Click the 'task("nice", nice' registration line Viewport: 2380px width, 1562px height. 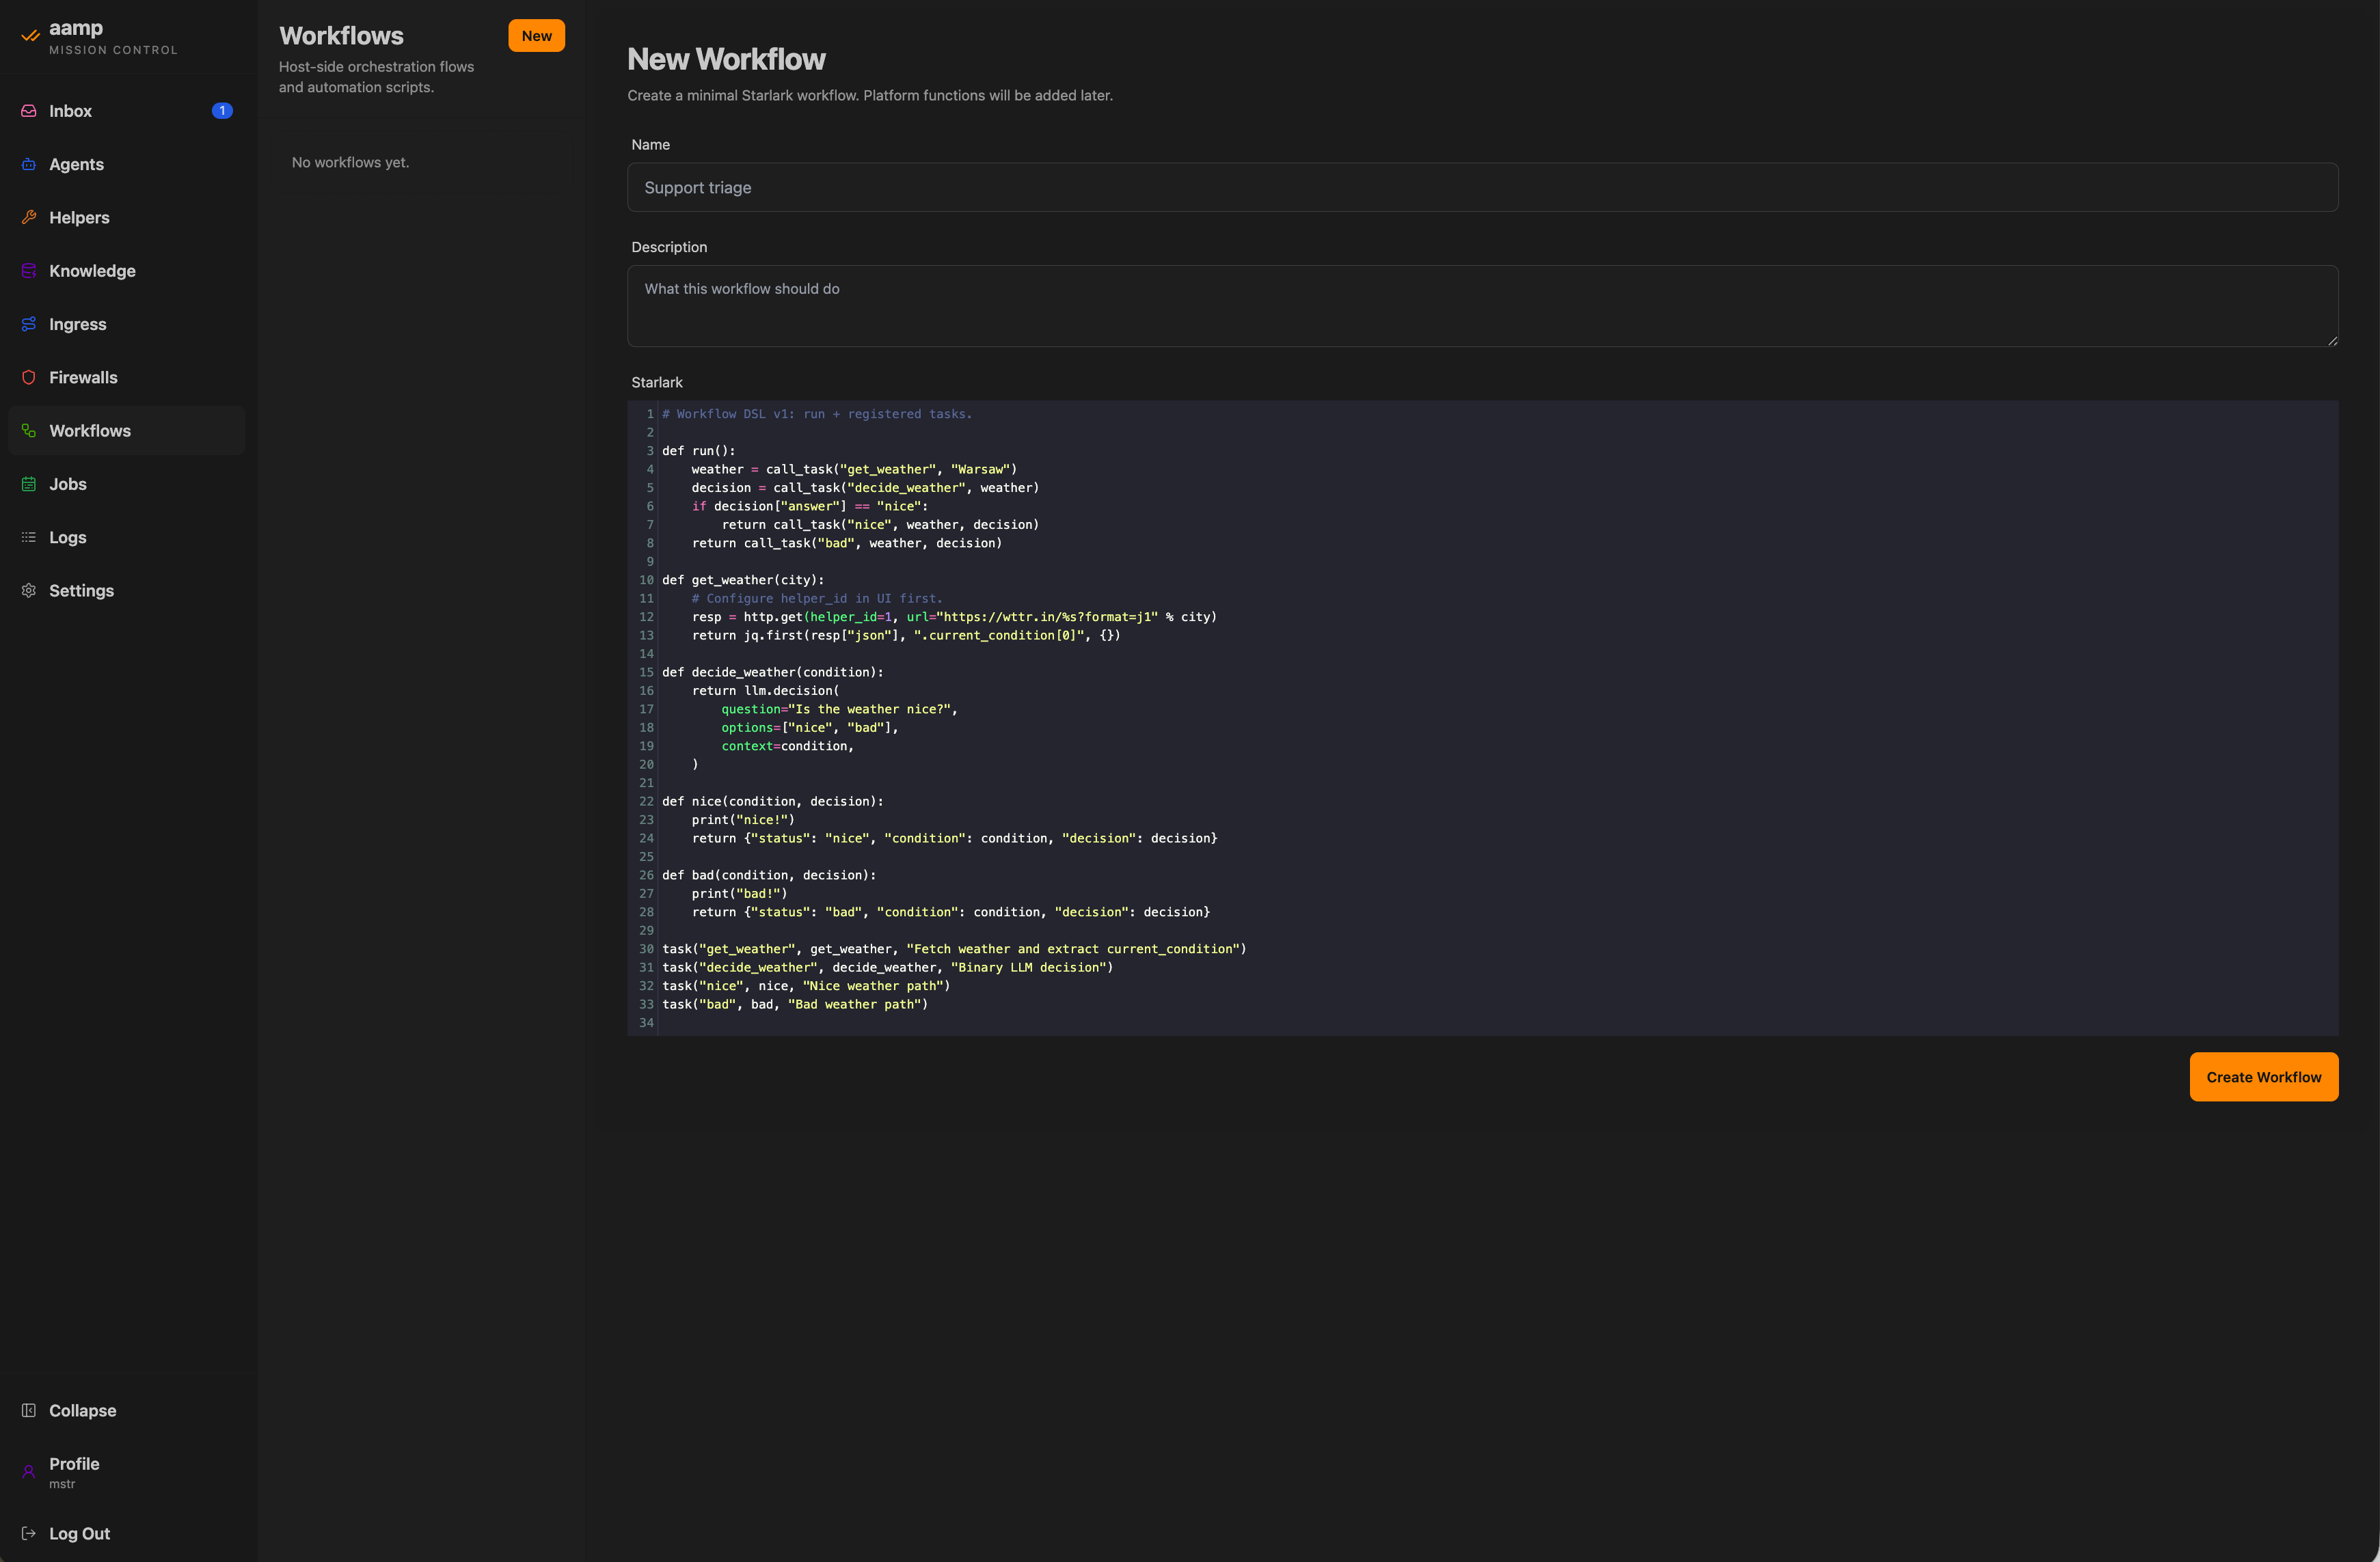(806, 985)
